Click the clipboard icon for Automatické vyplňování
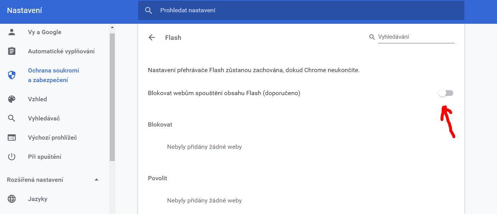Screen dimensions: 497x214 click(x=12, y=51)
